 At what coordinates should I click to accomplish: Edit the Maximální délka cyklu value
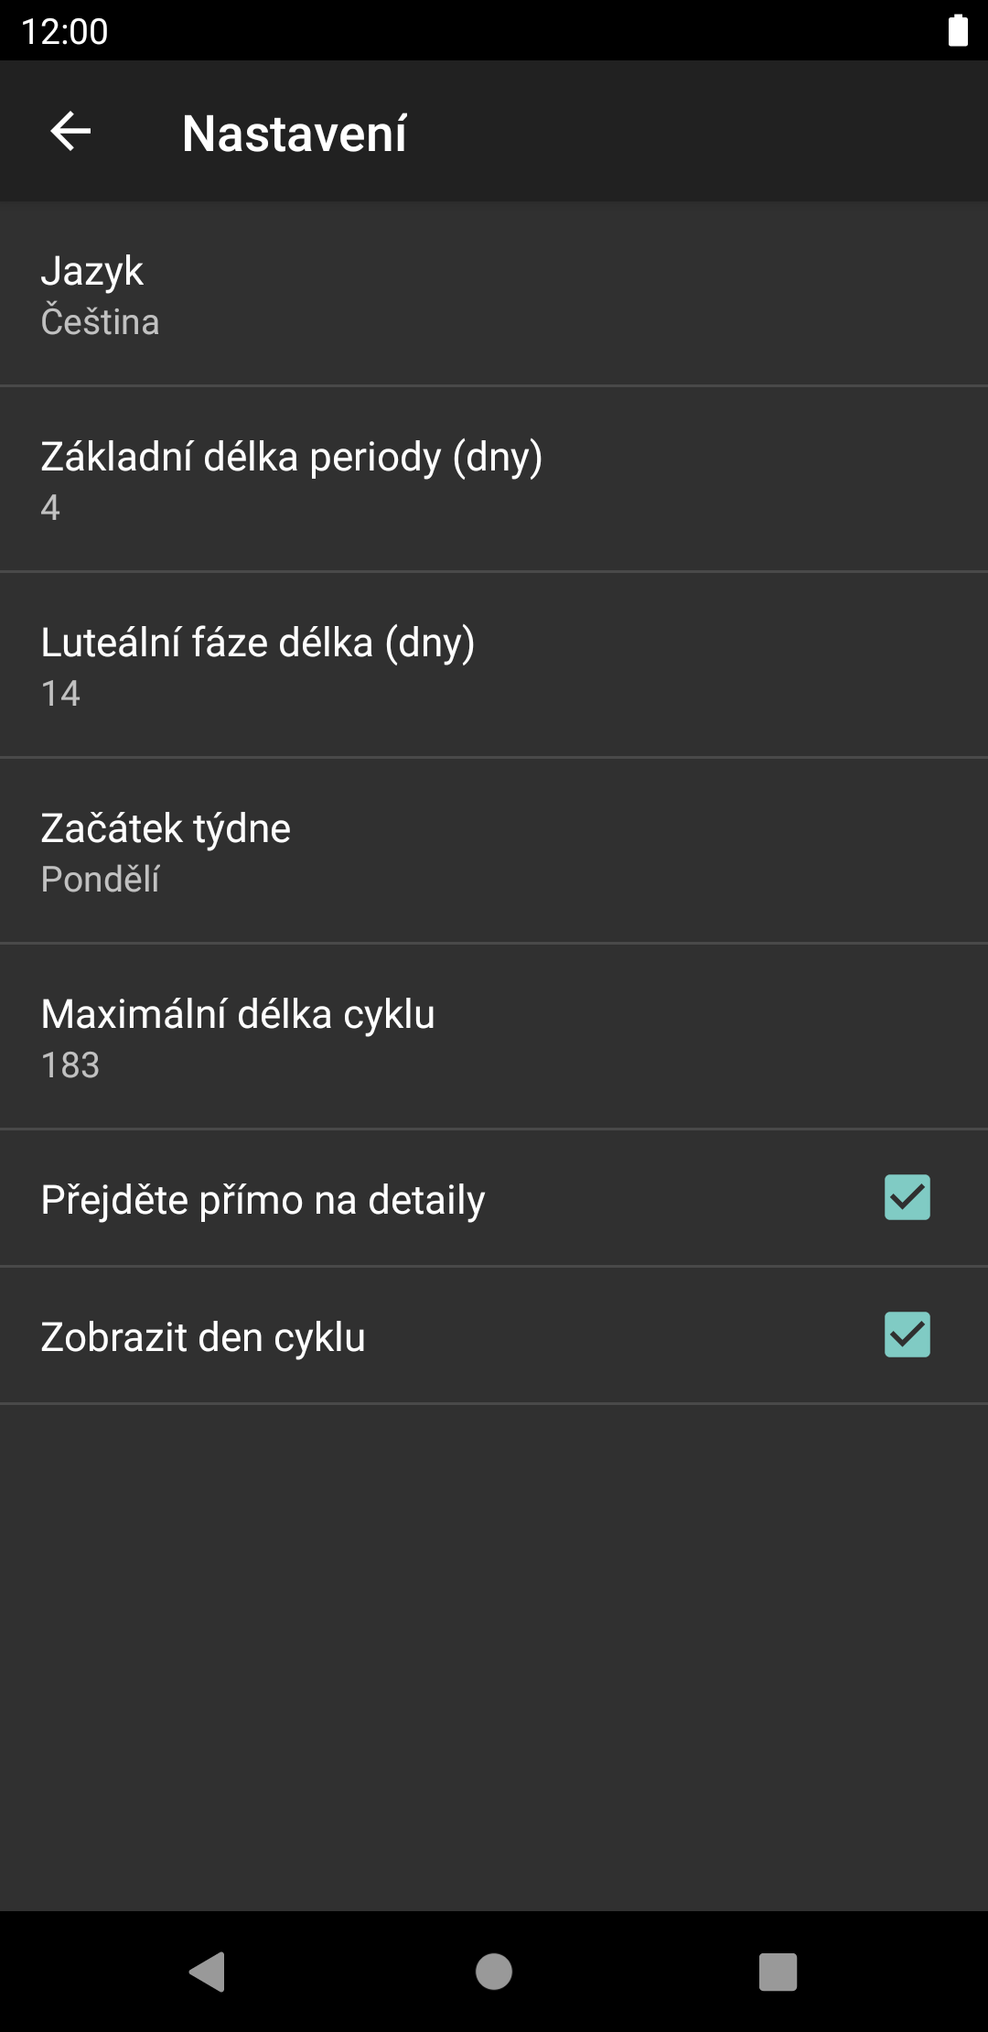click(494, 1037)
